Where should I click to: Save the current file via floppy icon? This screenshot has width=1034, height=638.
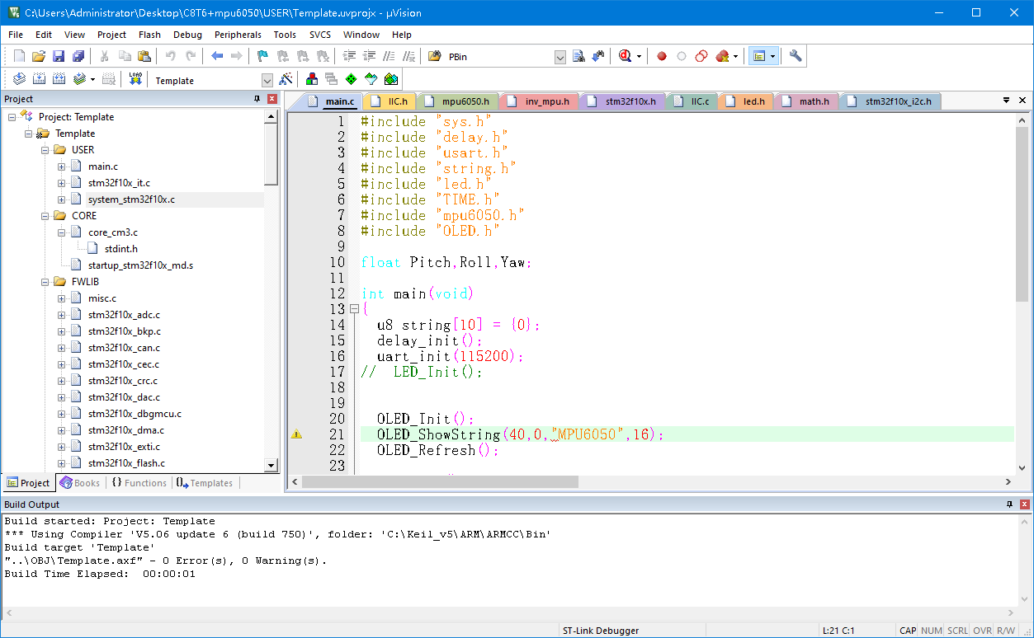(59, 56)
